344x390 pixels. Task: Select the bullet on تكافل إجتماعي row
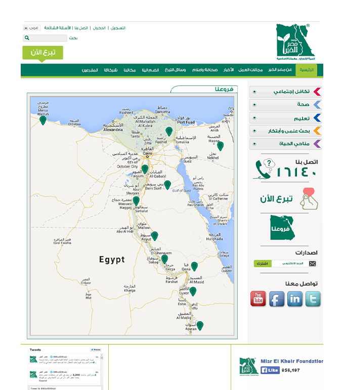(254, 92)
